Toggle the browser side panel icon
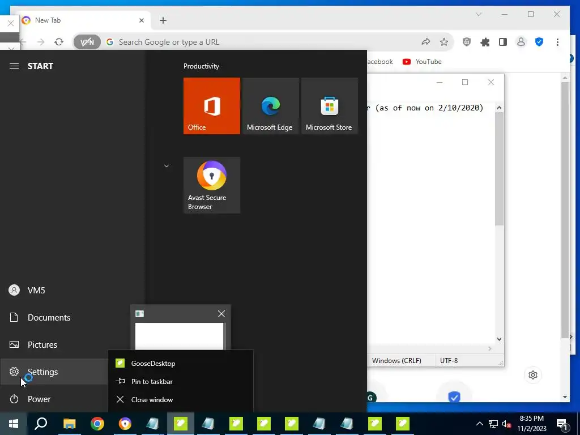The image size is (580, 435). 503,42
